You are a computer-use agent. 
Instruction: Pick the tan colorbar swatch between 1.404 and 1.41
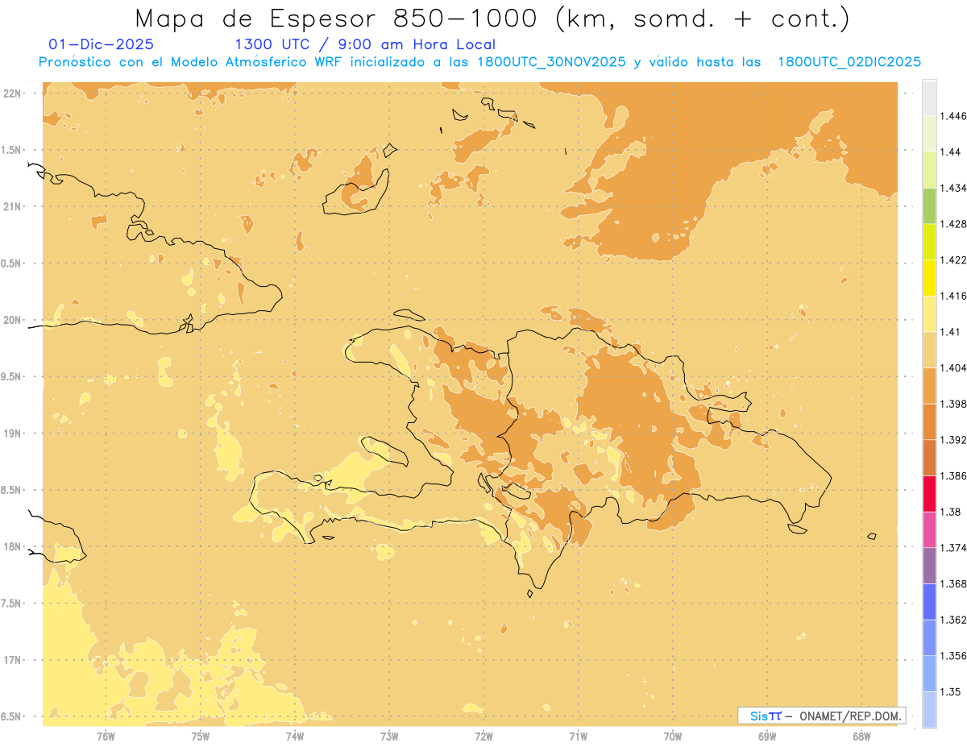pos(929,350)
